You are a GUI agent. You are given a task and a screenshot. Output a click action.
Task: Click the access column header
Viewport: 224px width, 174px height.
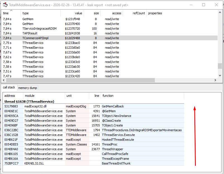click(112, 13)
